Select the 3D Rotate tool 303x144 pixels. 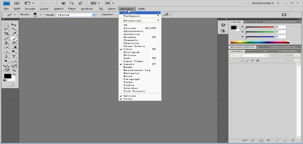click(x=6, y=66)
